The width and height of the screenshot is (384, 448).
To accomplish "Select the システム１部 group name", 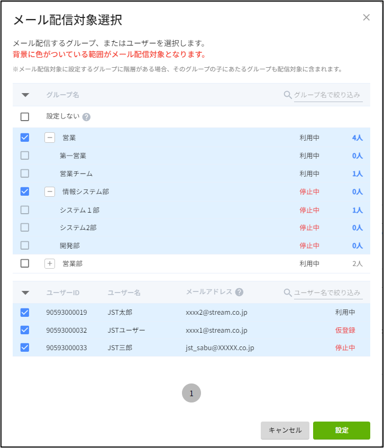I will pos(79,211).
